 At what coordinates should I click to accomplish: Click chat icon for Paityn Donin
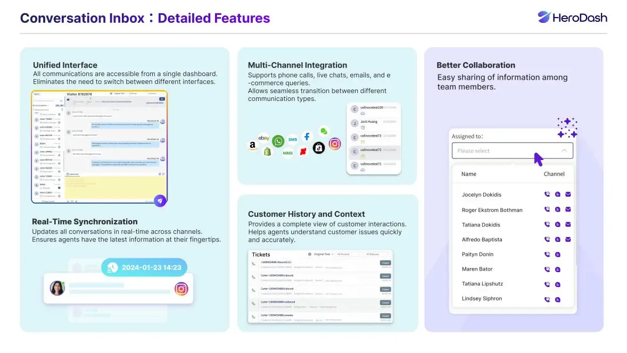557,254
